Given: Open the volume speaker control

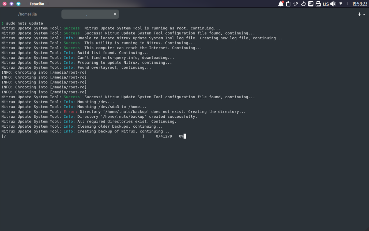Looking at the screenshot, I should tap(333, 4).
